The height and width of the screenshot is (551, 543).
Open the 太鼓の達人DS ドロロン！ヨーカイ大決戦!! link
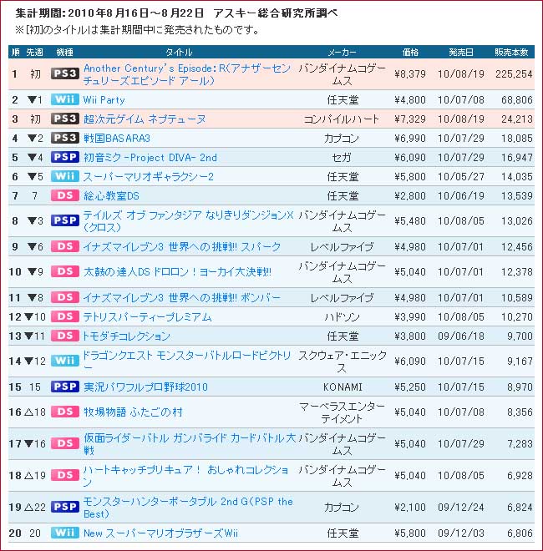point(177,272)
